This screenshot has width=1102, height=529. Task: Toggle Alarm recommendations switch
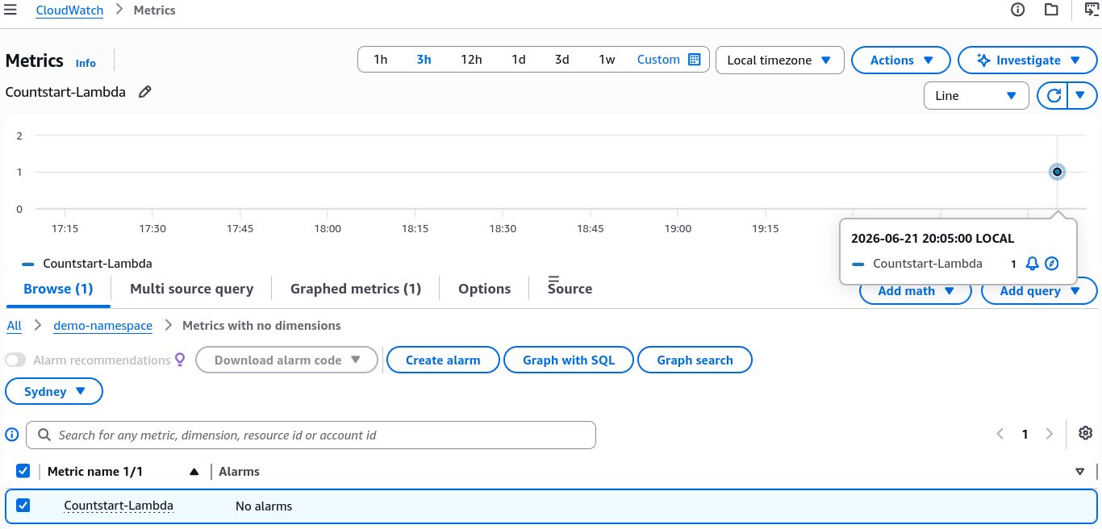pos(16,360)
